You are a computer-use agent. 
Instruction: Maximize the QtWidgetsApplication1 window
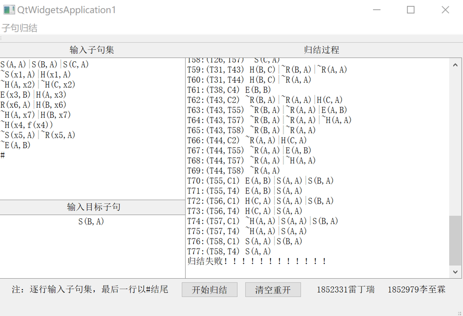(x=411, y=10)
